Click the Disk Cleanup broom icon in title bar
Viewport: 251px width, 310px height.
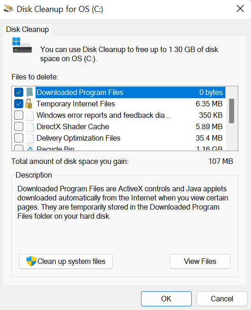(9, 9)
